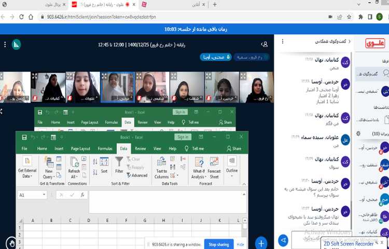
Task: Toggle fullscreen on the highlighted webcam
Action: [104, 76]
